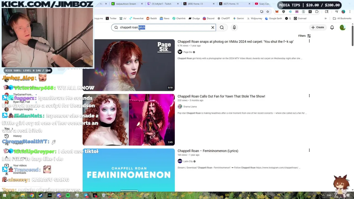The width and height of the screenshot is (354, 199).
Task: Open Drudge bookmark
Action: pyautogui.click(x=194, y=19)
